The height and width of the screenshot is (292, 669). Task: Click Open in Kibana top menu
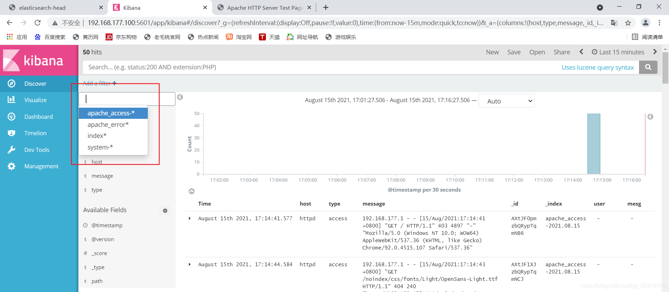tap(537, 52)
